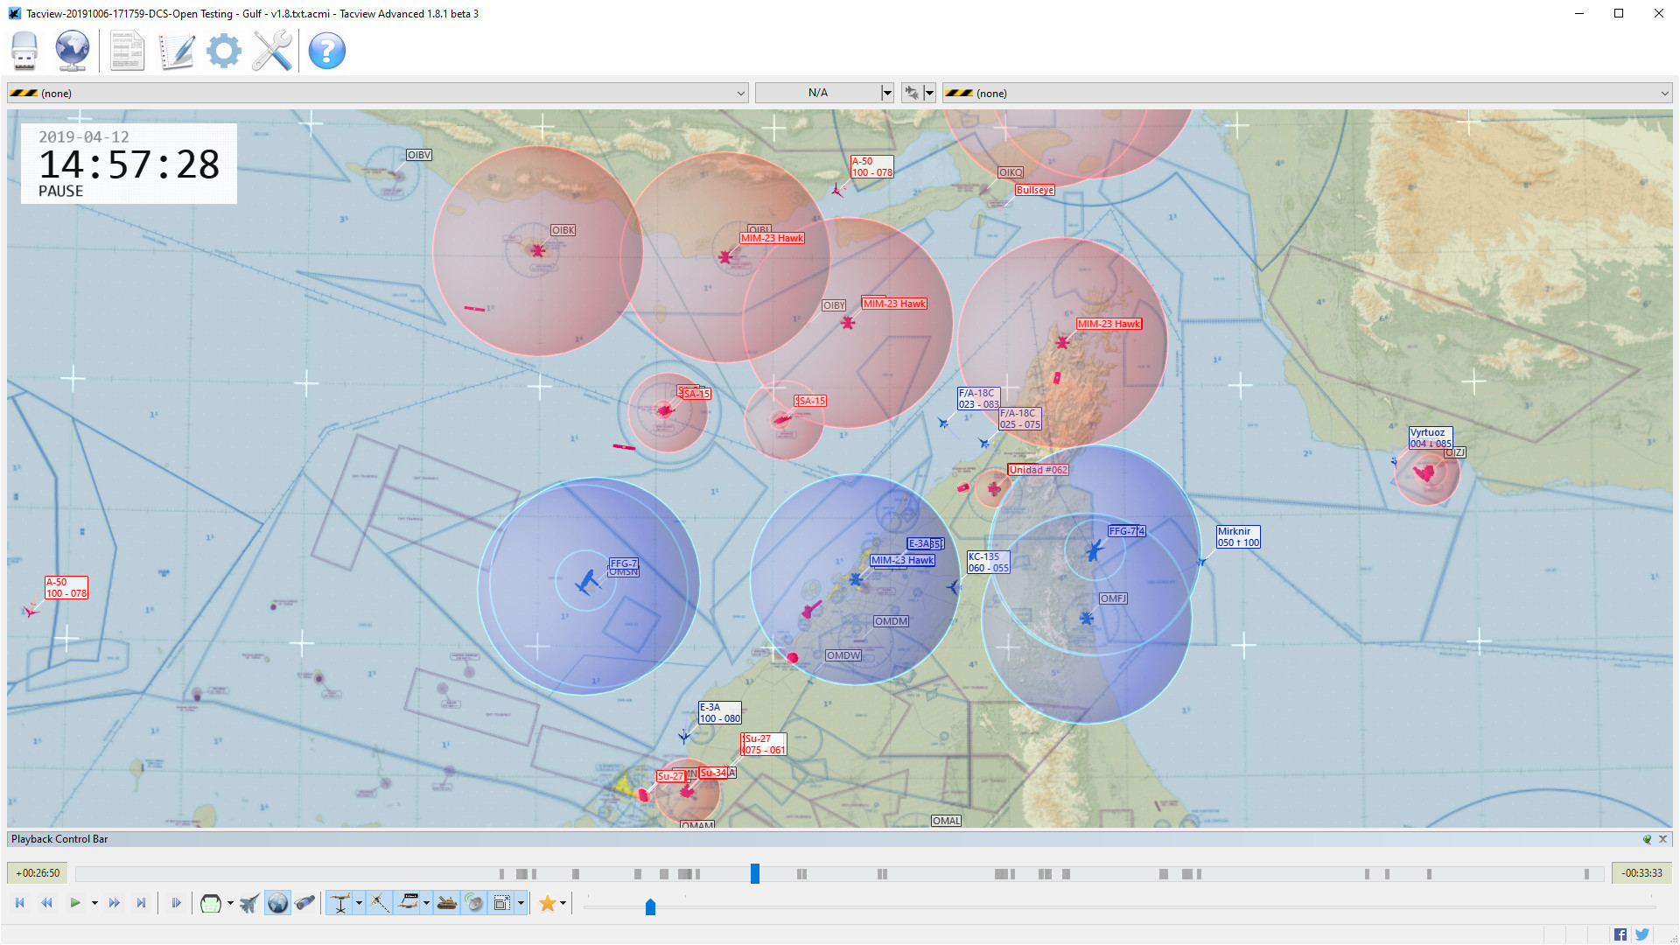Toggle ground vehicle visibility with tank icon
This screenshot has width=1680, height=945.
446,903
